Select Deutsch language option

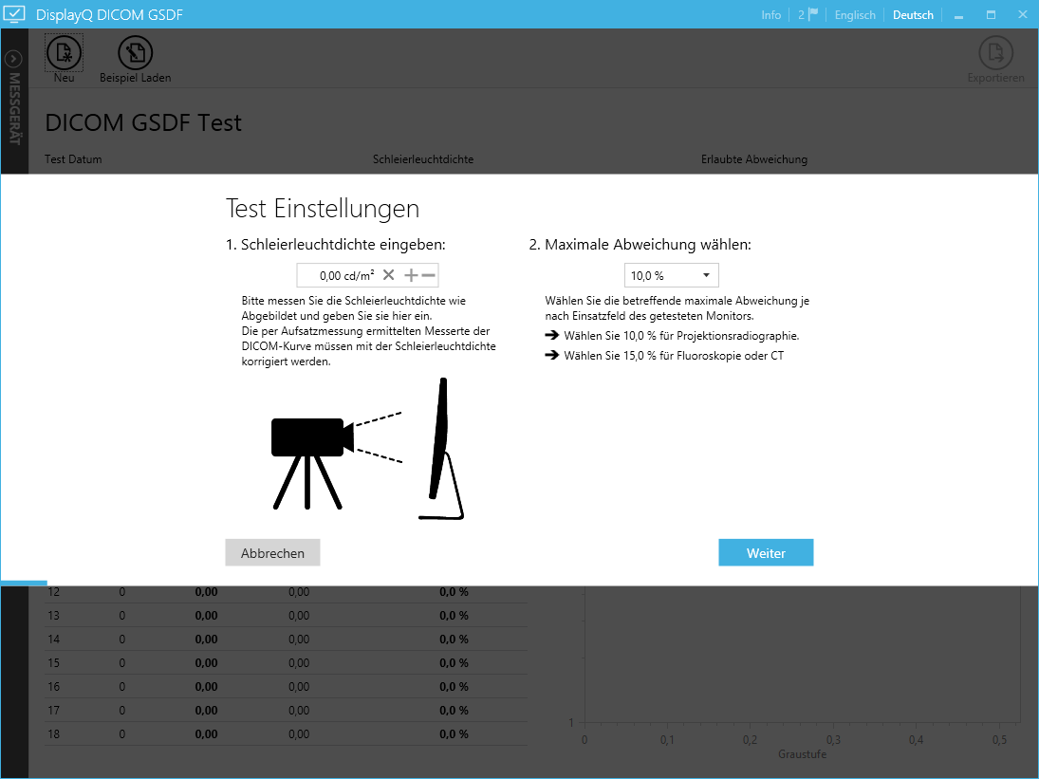point(913,15)
